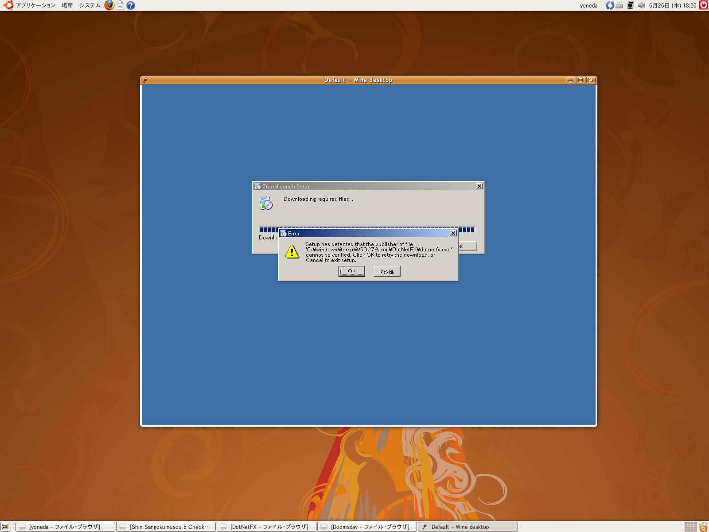Click the printer icon in system tray
This screenshot has width=709, height=532.
click(619, 5)
